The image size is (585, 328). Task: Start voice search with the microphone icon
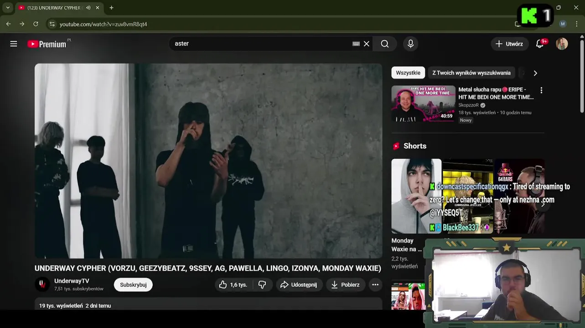411,44
